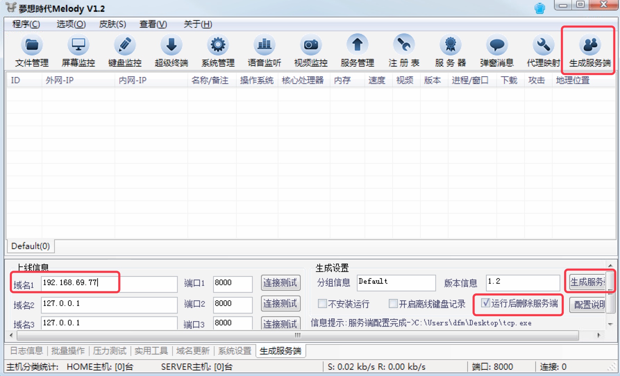Open the 查看(V) menu

(153, 24)
